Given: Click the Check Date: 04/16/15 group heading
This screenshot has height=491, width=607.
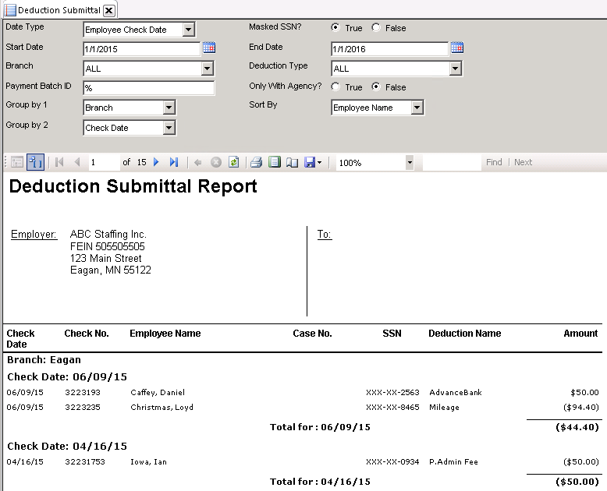Looking at the screenshot, I should [x=67, y=446].
